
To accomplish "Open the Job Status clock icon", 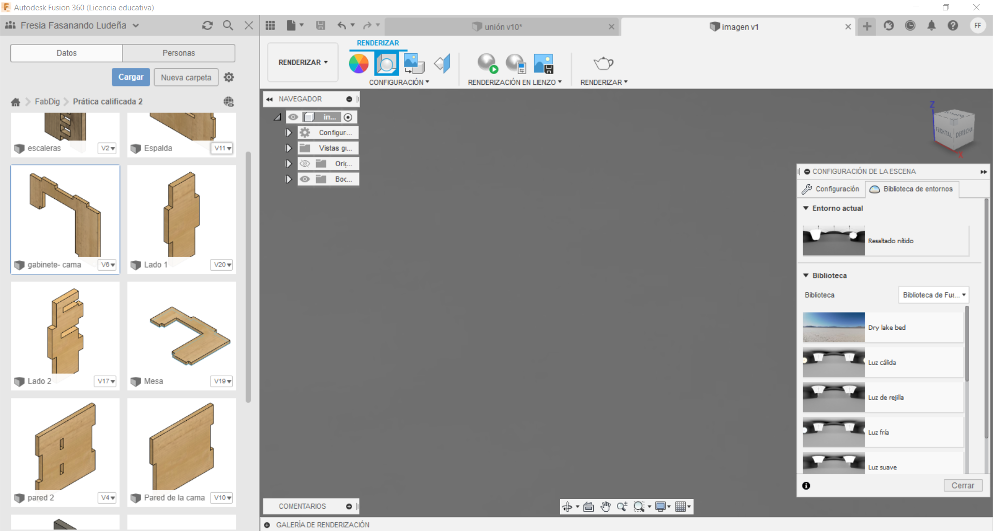I will tap(910, 25).
